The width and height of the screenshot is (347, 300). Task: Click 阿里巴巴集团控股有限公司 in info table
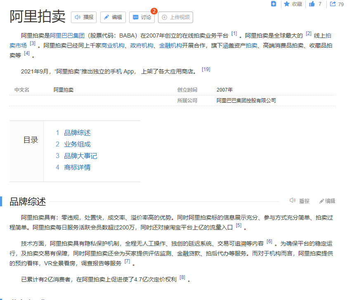tap(246, 101)
